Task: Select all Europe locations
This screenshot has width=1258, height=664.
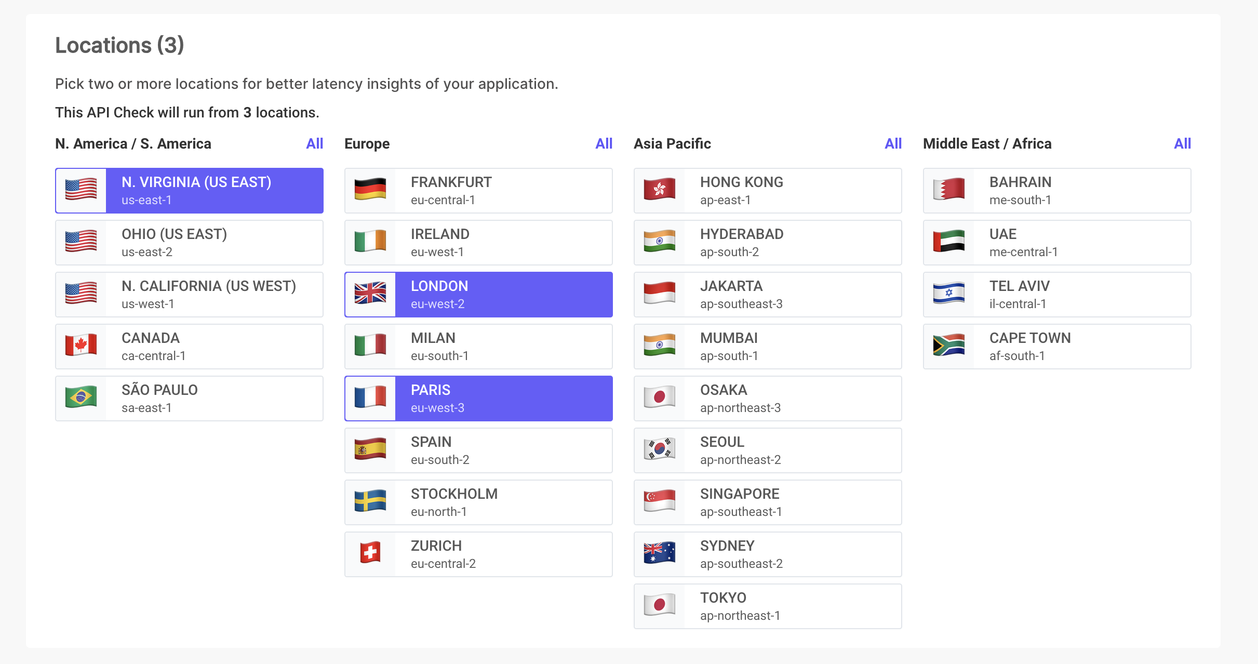Action: 604,144
